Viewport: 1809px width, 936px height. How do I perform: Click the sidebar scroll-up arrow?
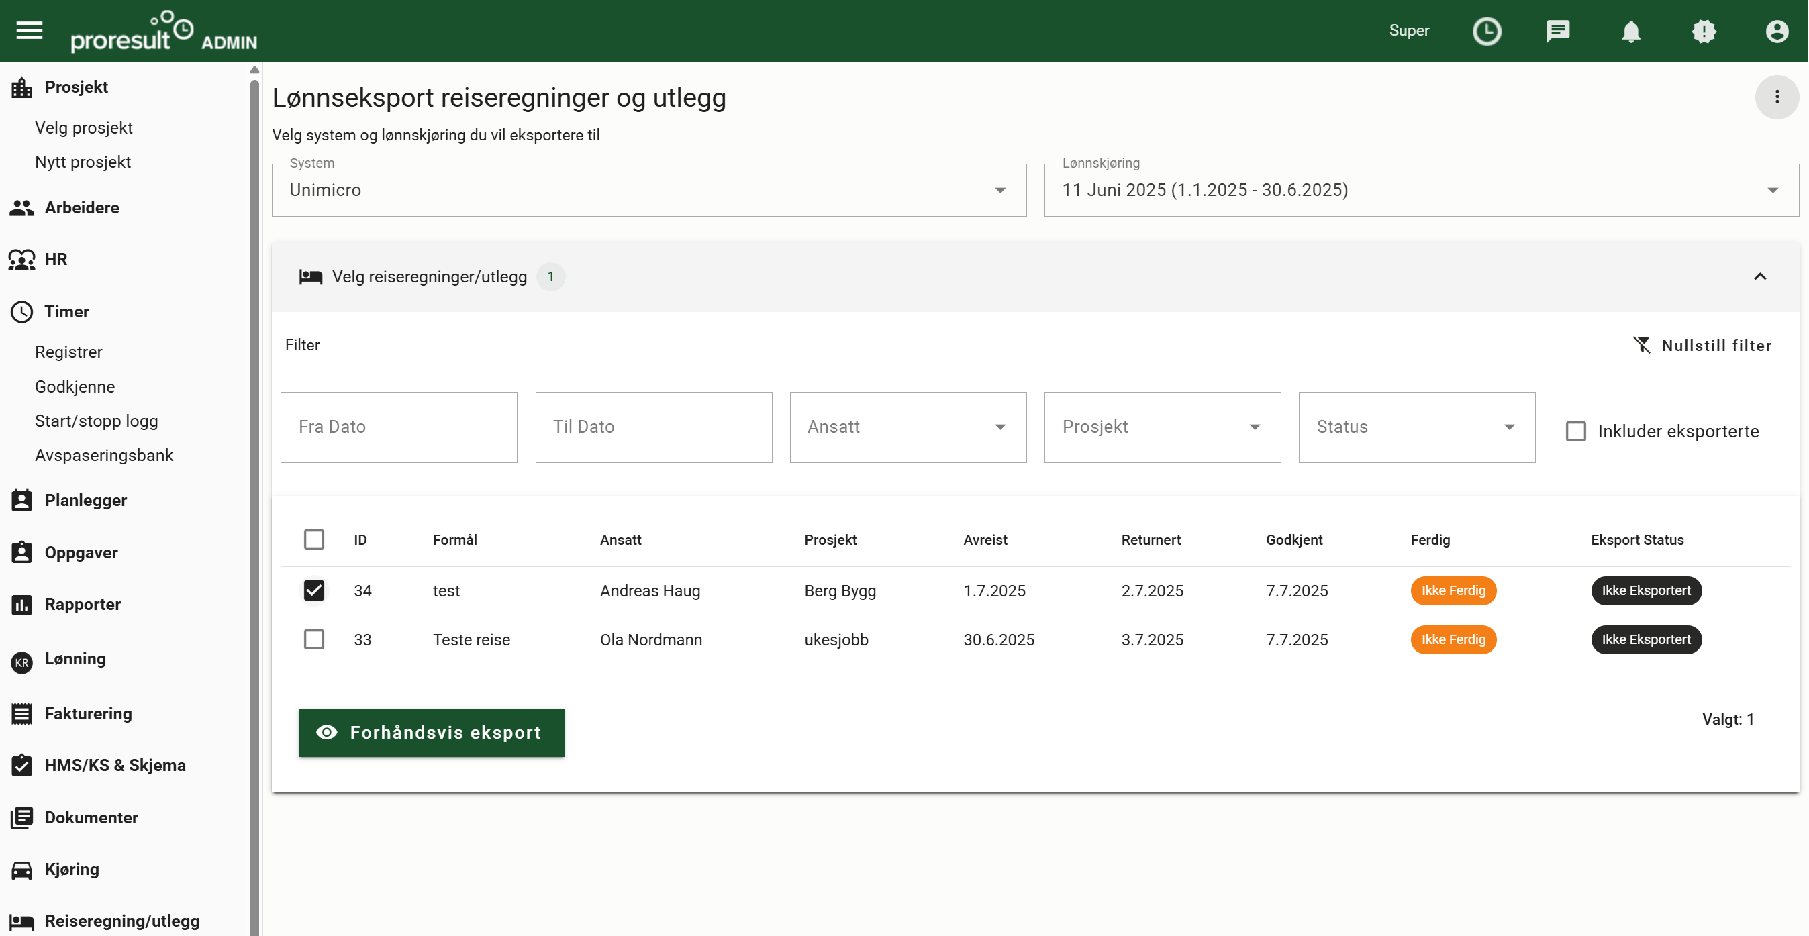(x=254, y=70)
